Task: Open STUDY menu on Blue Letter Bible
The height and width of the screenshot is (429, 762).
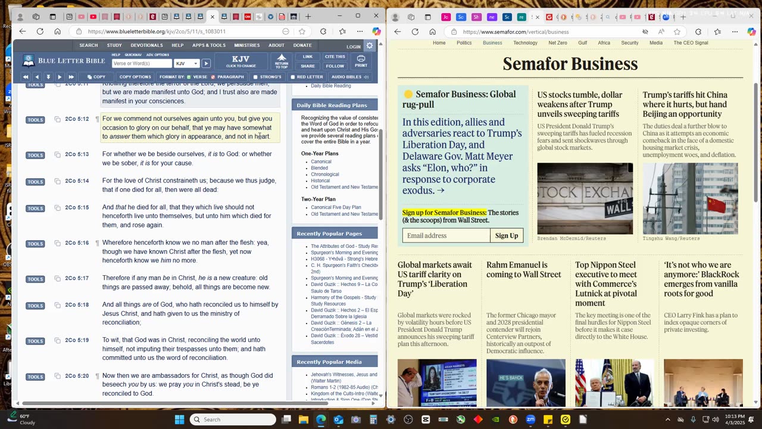Action: (x=114, y=45)
